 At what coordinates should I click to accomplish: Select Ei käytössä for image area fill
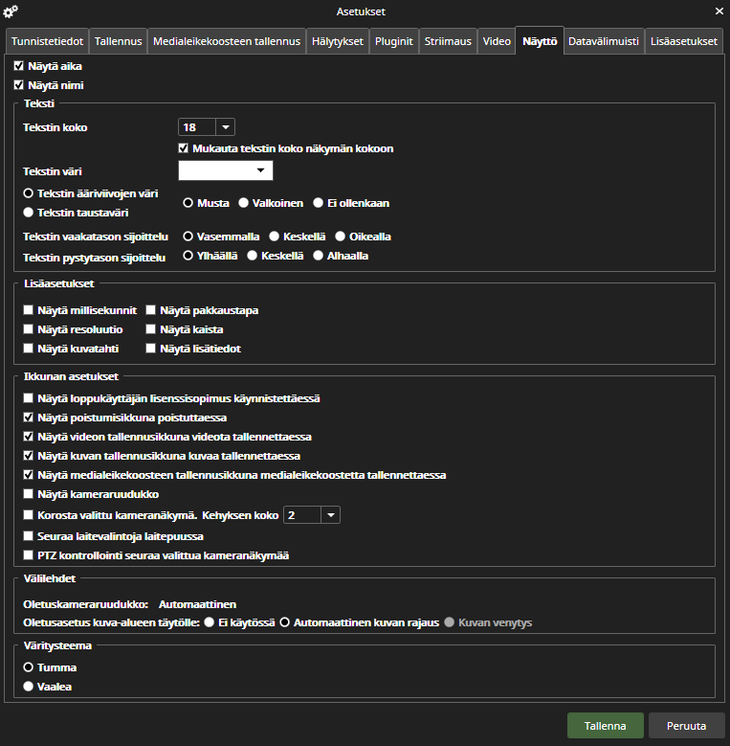tap(209, 622)
